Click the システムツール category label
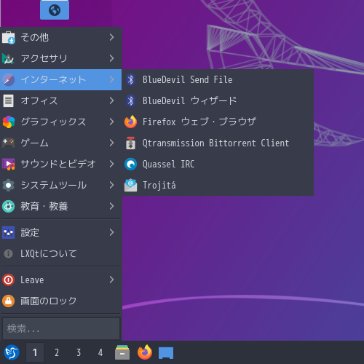Viewport: 364px width, 364px height. coord(53,185)
